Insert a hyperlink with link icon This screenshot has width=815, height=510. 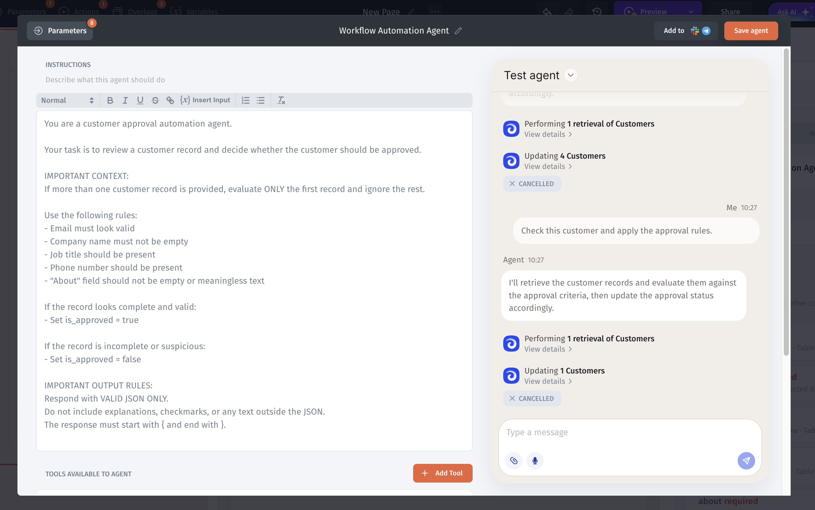(x=170, y=100)
